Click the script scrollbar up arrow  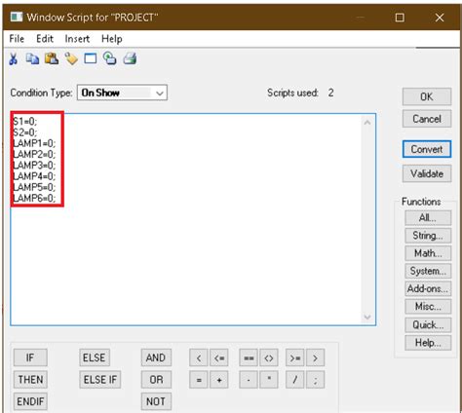click(x=367, y=123)
